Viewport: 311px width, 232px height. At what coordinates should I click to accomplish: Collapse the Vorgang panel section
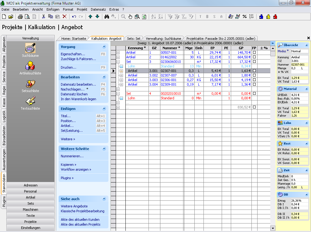click(x=104, y=47)
